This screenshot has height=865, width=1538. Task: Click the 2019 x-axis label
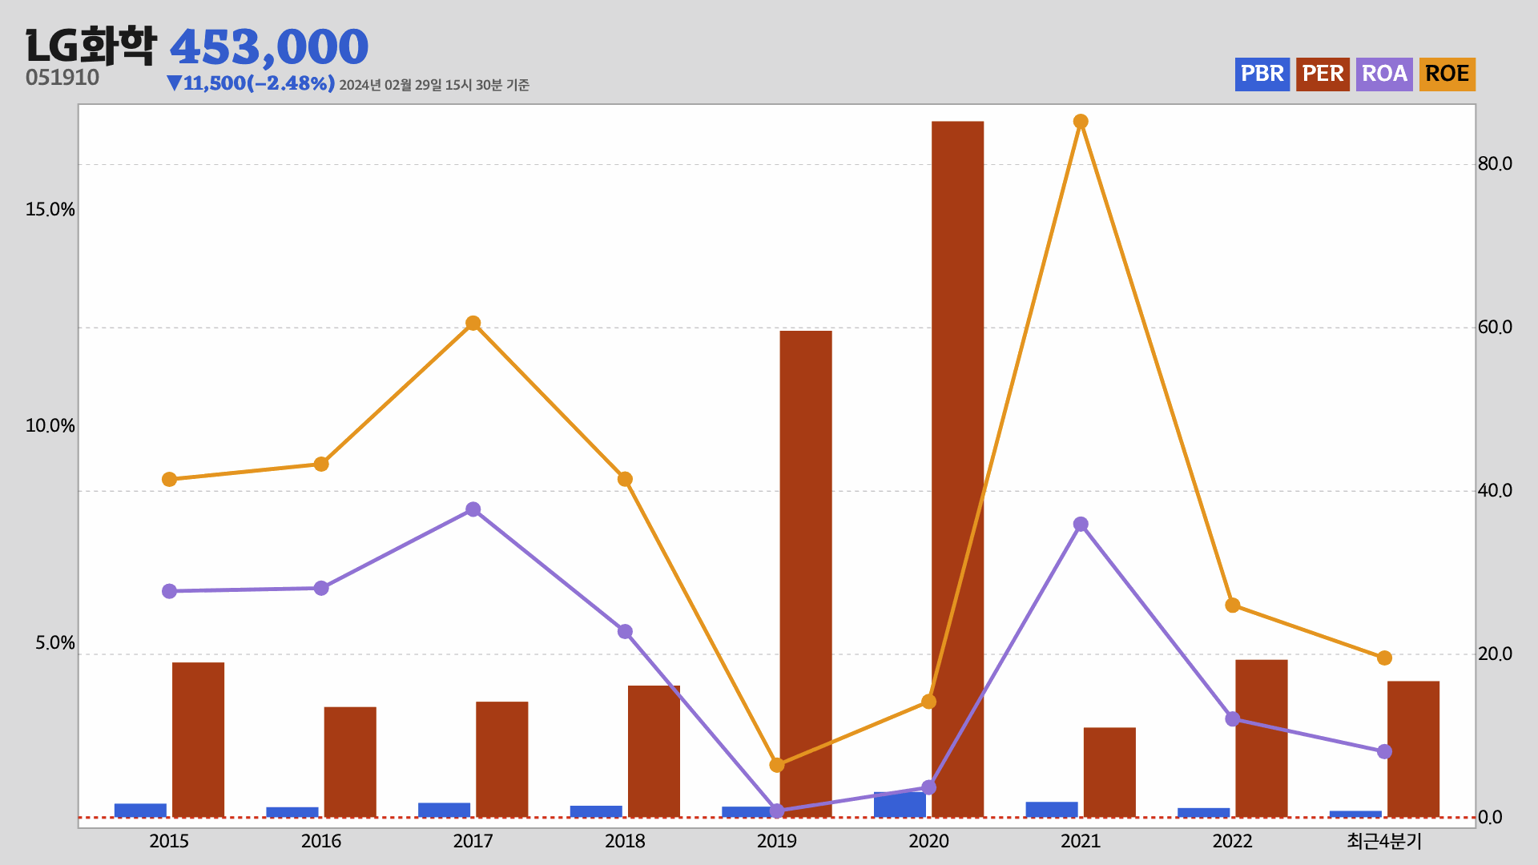coord(777,841)
